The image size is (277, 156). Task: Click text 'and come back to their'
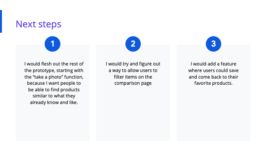click(x=214, y=77)
